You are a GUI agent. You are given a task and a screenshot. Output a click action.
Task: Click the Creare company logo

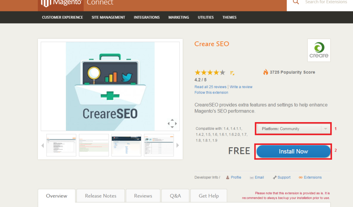pyautogui.click(x=319, y=50)
